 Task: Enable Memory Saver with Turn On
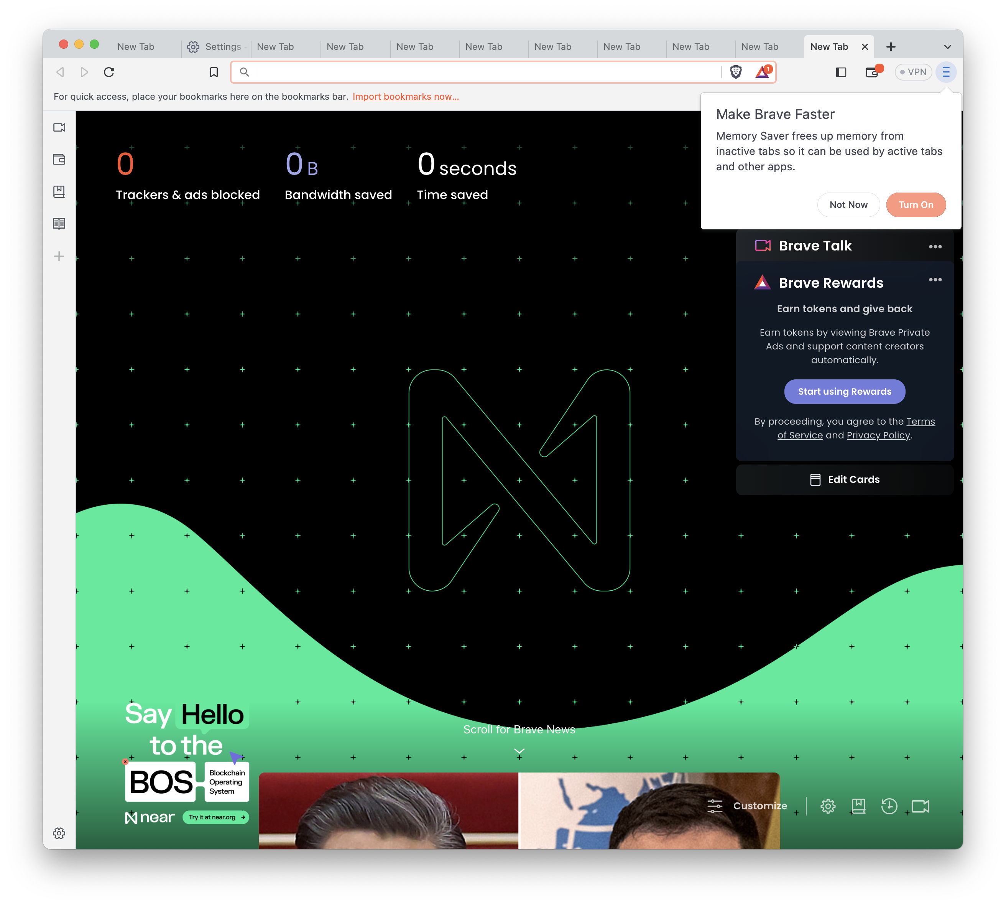[x=916, y=204]
